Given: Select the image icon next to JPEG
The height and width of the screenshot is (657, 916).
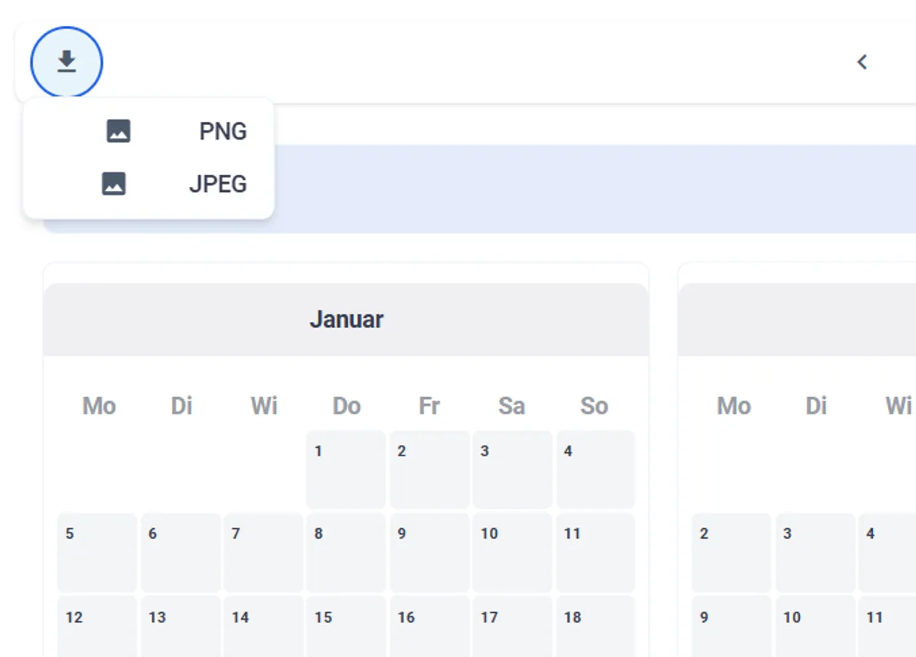Looking at the screenshot, I should (x=114, y=183).
